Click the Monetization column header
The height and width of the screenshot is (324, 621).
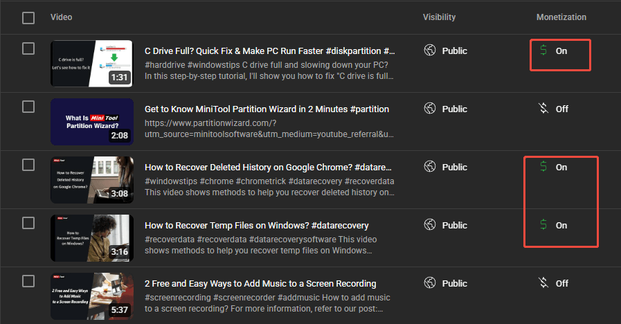coord(561,17)
